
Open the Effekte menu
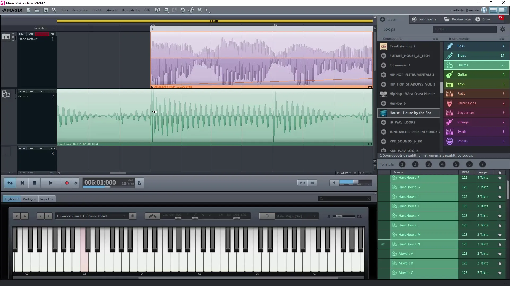pos(97,10)
